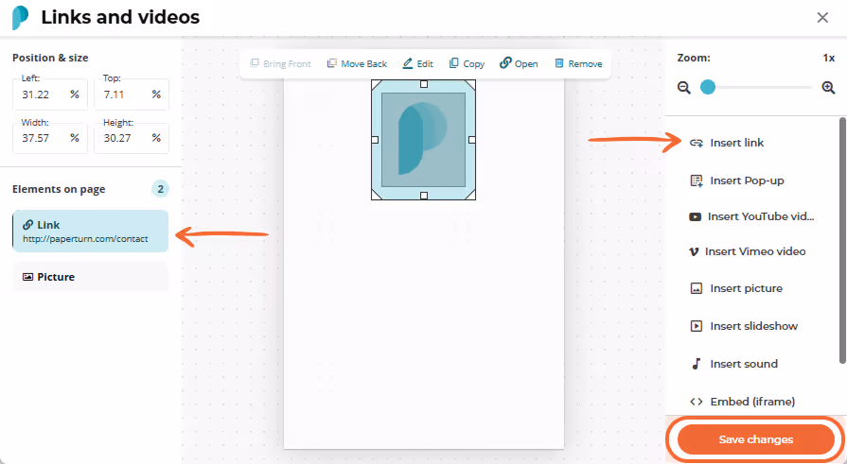Click the Position & size heading
The height and width of the screenshot is (464, 847).
(x=50, y=59)
